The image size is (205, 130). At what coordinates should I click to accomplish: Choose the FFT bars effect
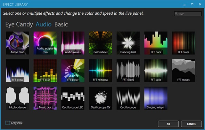156,43
